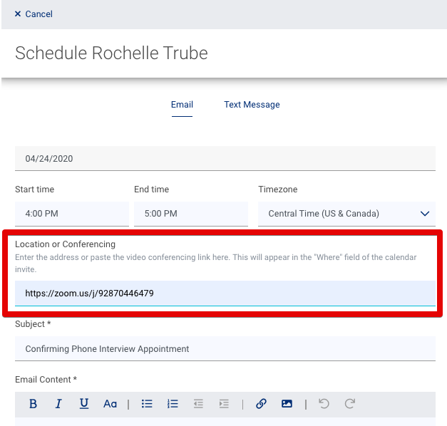Viewport: 447px width, 426px height.
Task: Insert a numbered list
Action: tap(173, 404)
